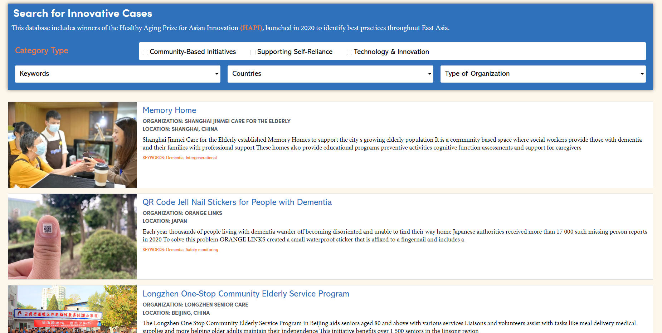Viewport: 662px width, 333px height.
Task: Click the Memory Home cafe photo thumbnail
Action: 73,145
